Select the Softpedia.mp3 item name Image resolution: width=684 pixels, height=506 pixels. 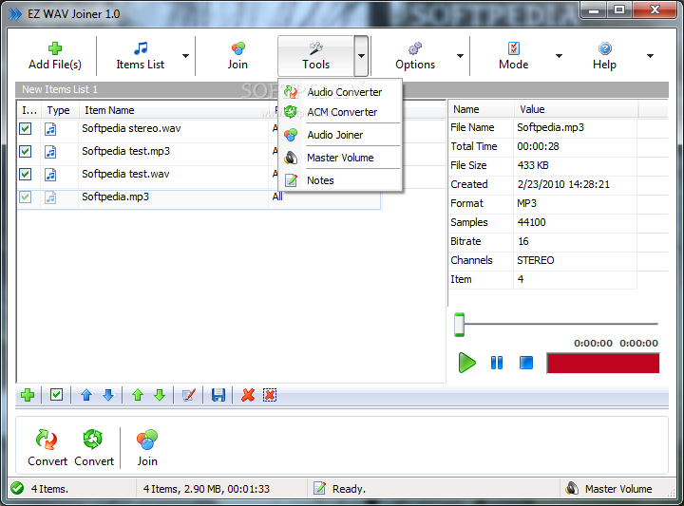pos(116,197)
